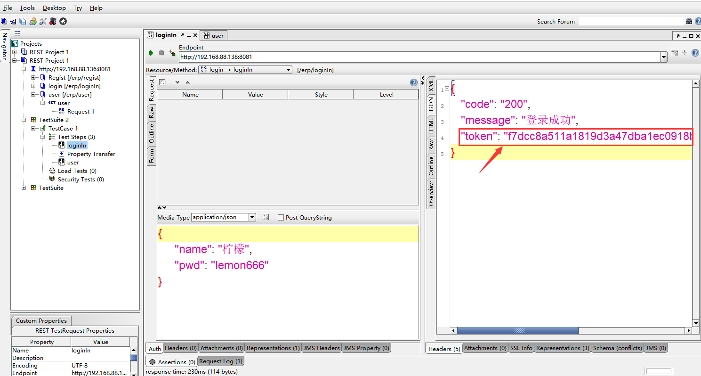Image resolution: width=701 pixels, height=376 pixels.
Task: Run the request with the green submit arrow
Action: pyautogui.click(x=151, y=53)
